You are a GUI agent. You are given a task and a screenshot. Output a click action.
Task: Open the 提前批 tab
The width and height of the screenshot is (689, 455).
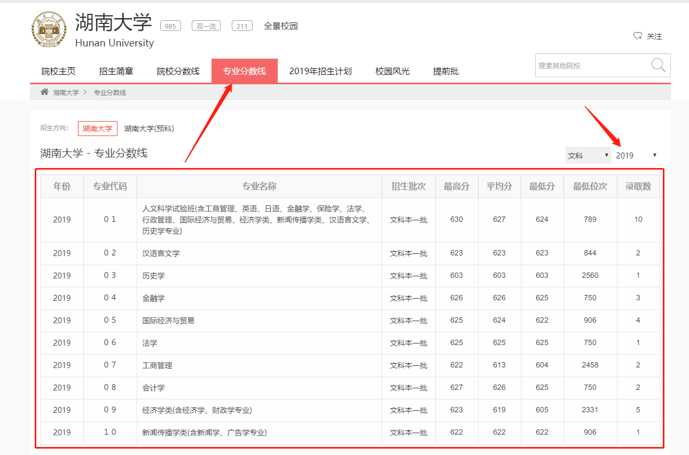click(x=446, y=71)
